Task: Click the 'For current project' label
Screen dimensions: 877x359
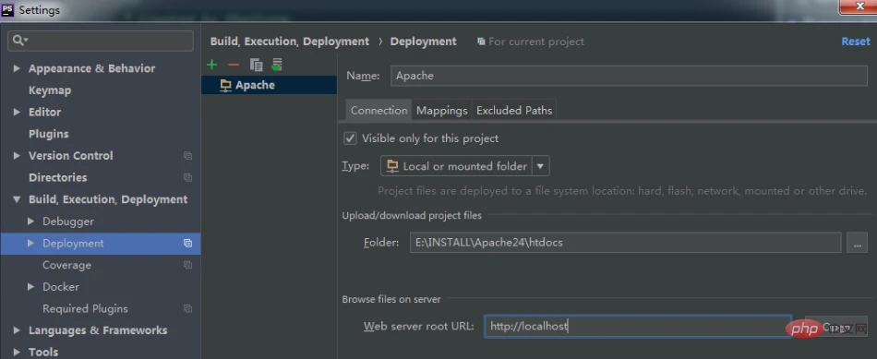Action: pyautogui.click(x=535, y=42)
